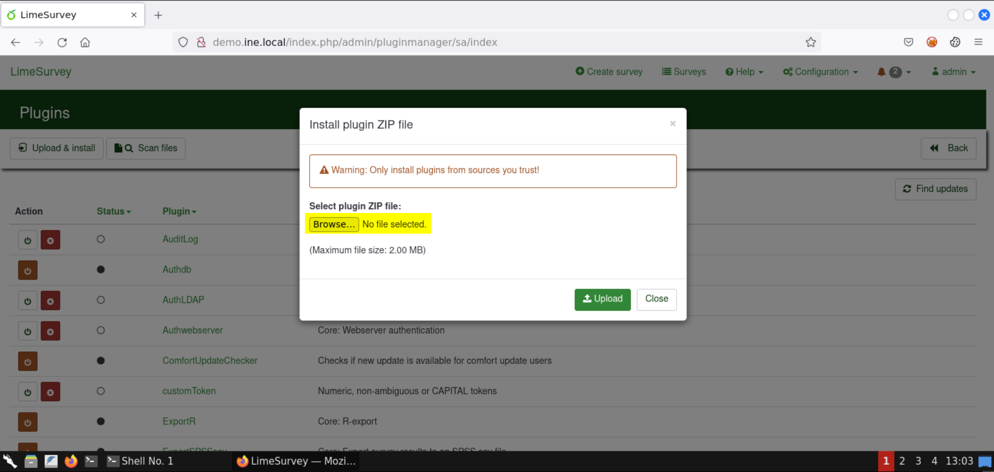This screenshot has height=472, width=994.
Task: Click the Upload & install button
Action: pos(57,148)
